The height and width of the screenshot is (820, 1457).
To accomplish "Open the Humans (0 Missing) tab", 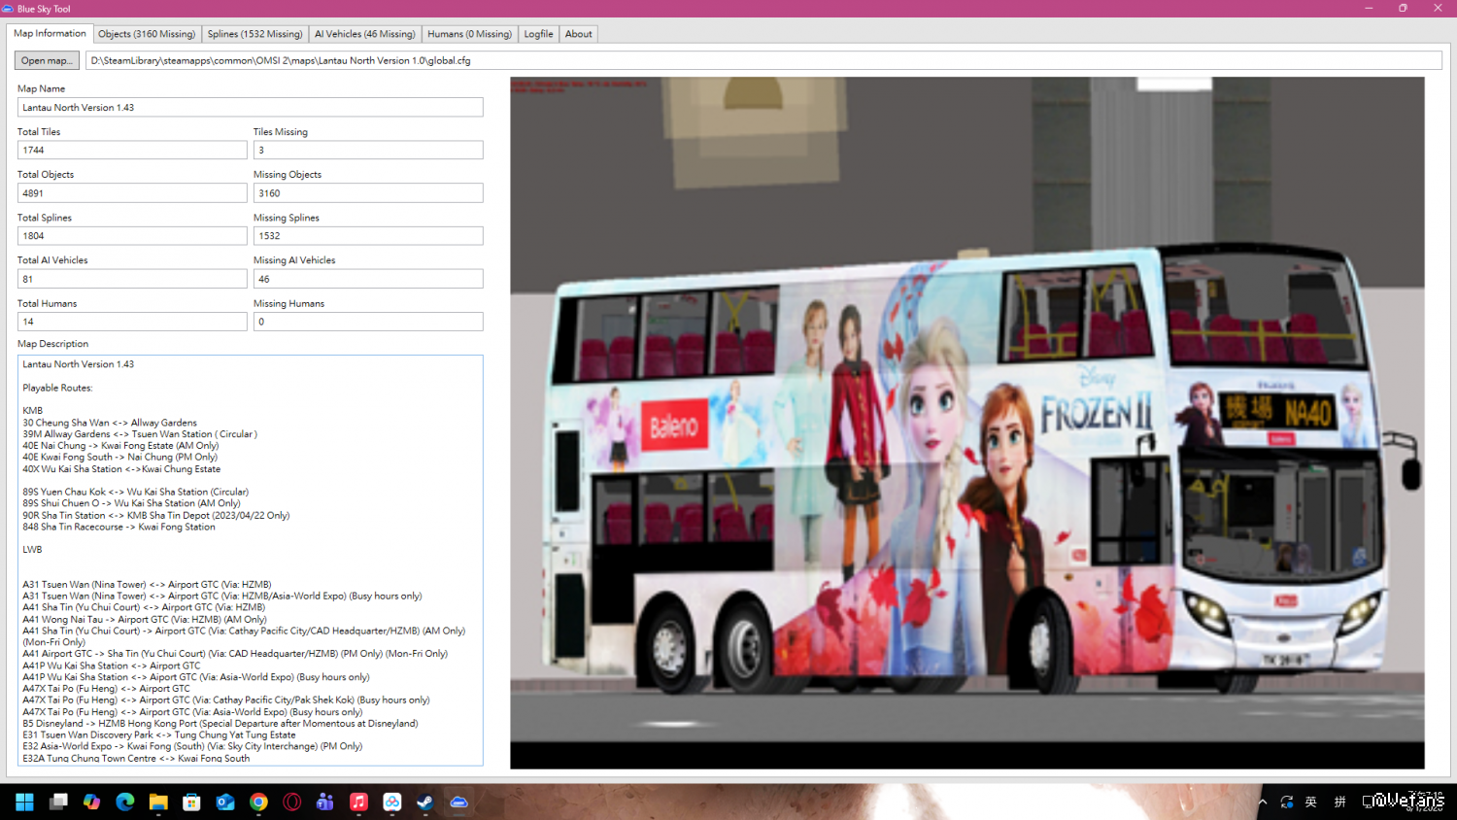I will 470,34.
